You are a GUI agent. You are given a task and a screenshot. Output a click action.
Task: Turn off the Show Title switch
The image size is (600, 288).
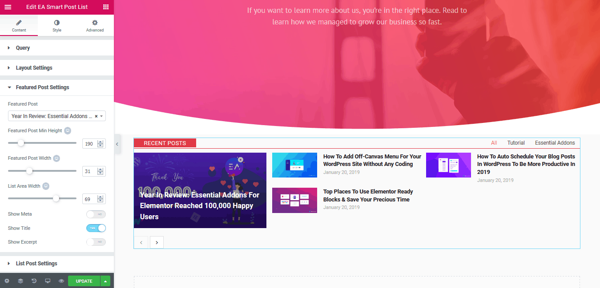(x=96, y=228)
